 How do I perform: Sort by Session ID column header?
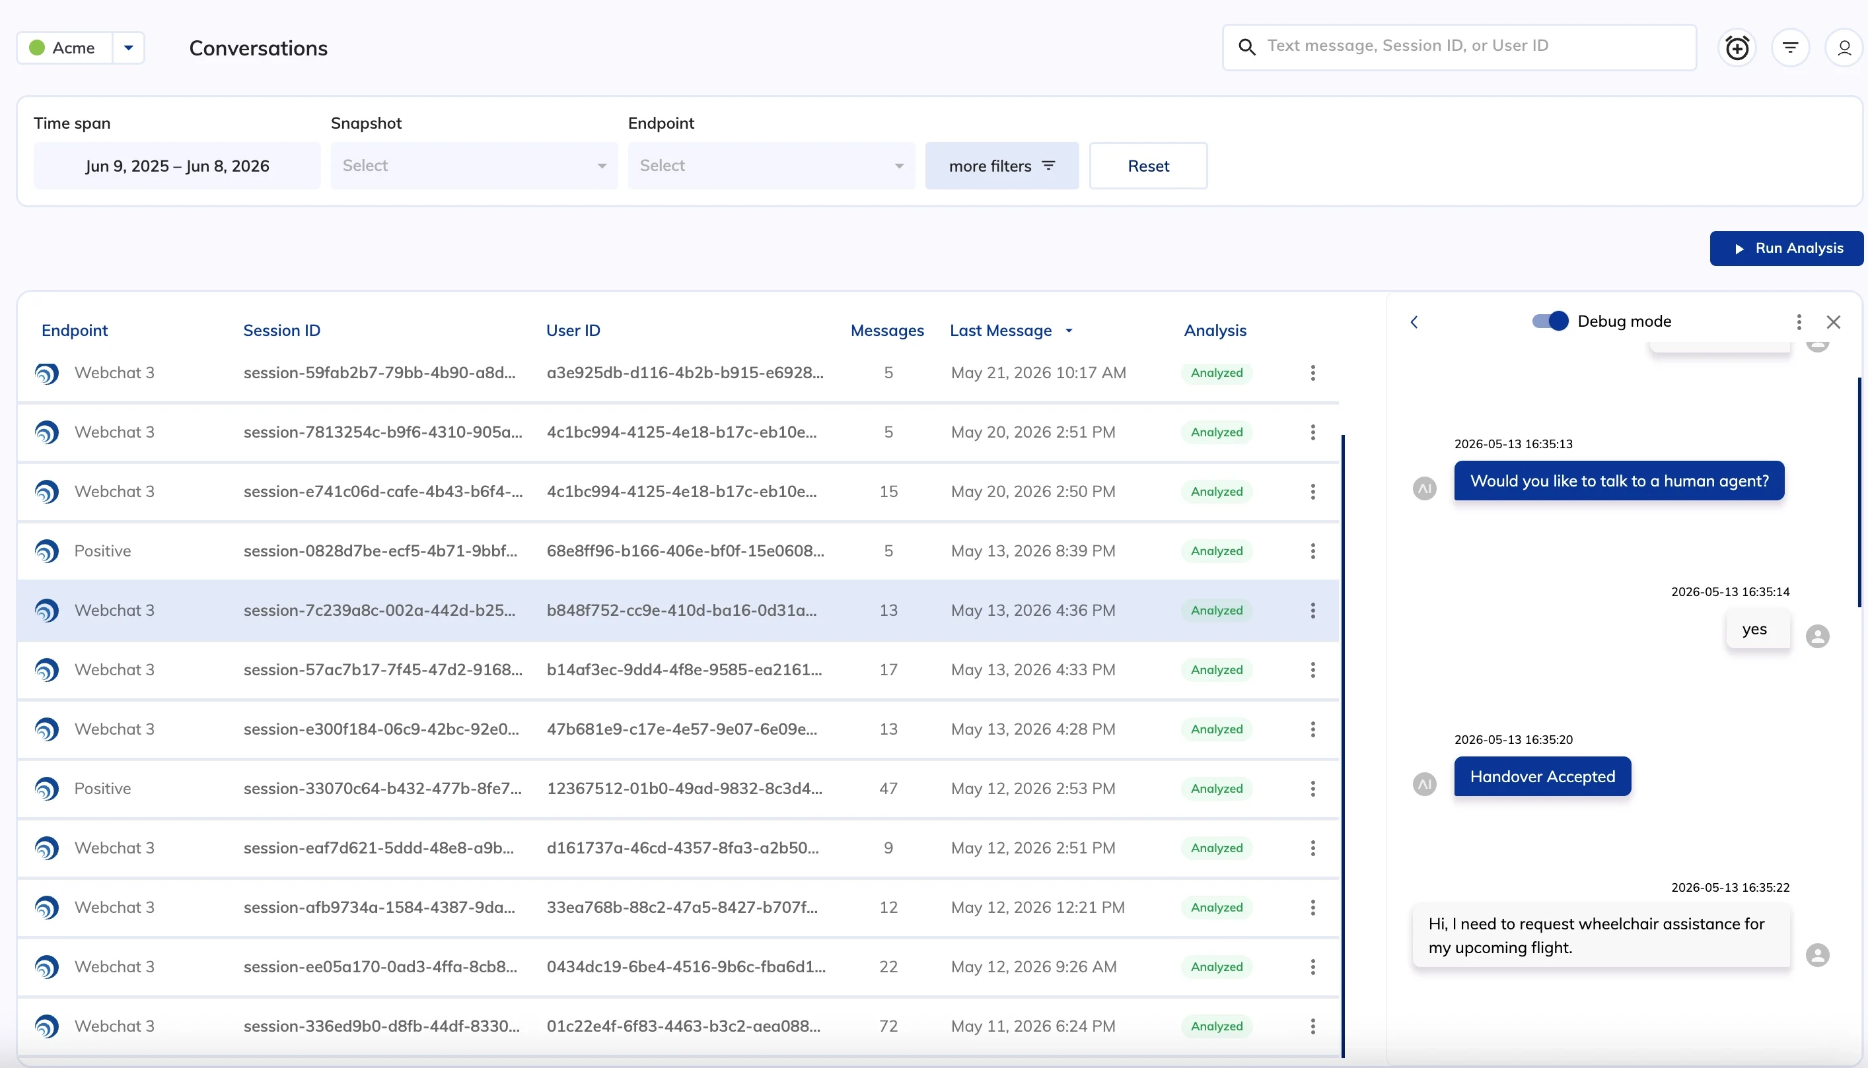pos(282,331)
